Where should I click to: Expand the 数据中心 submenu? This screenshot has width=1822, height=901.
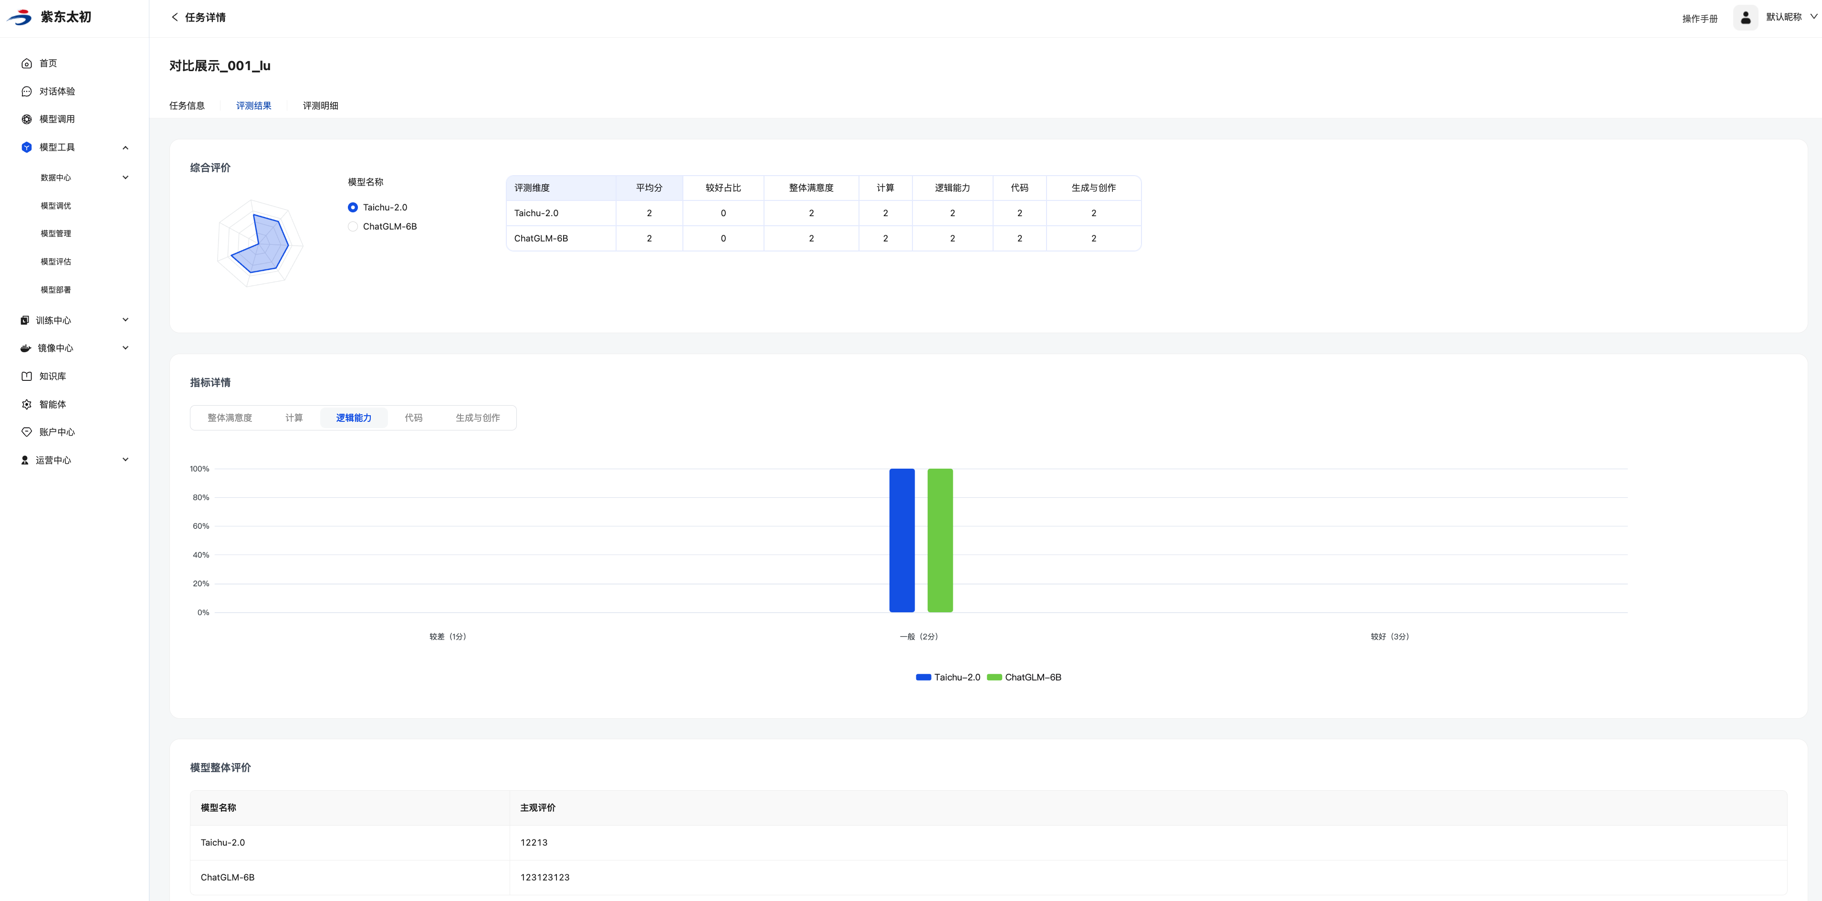(x=125, y=178)
